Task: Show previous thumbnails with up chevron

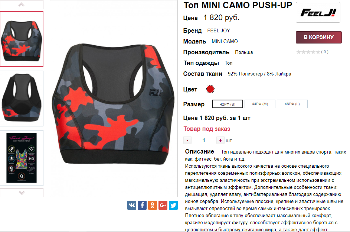Action: [22, 4]
